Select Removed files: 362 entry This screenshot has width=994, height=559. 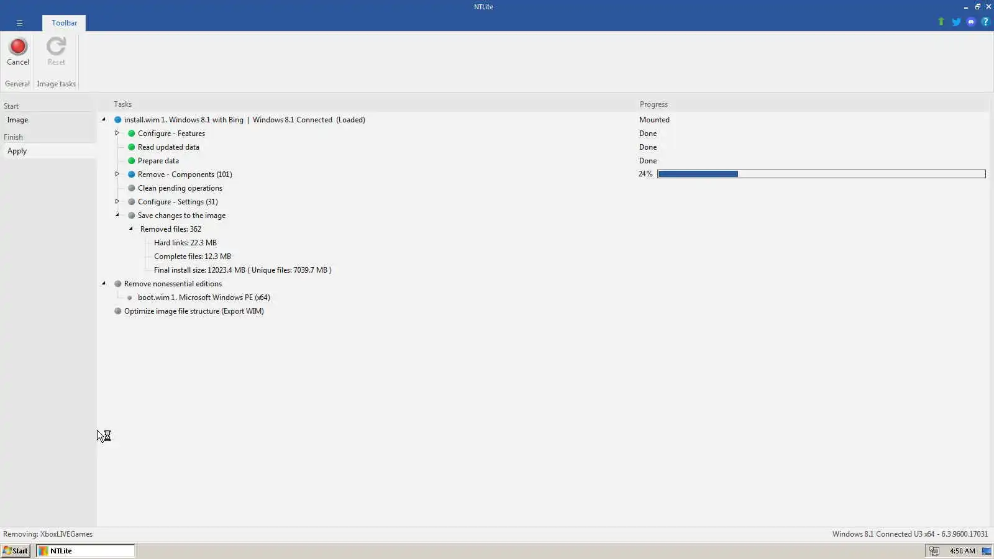(170, 229)
